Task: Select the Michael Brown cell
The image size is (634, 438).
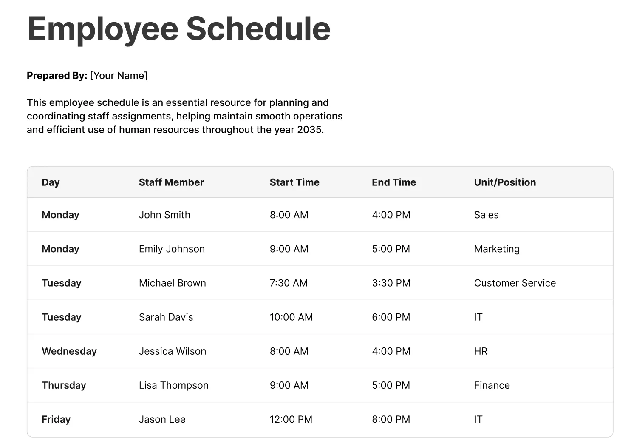Action: [172, 283]
